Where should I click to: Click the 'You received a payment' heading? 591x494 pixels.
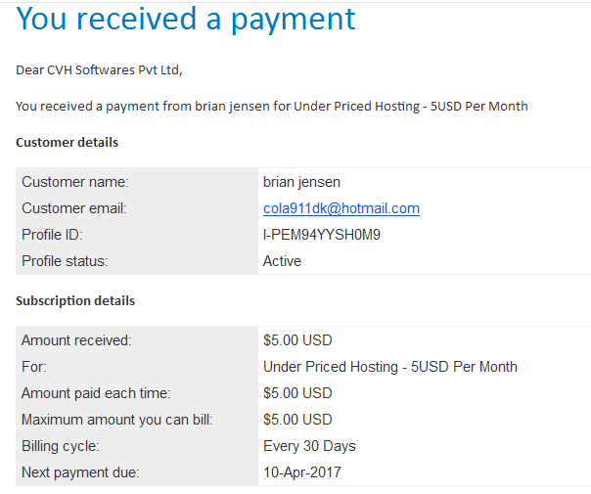[x=186, y=20]
